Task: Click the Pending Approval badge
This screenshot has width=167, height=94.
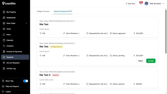Action: click(56, 47)
